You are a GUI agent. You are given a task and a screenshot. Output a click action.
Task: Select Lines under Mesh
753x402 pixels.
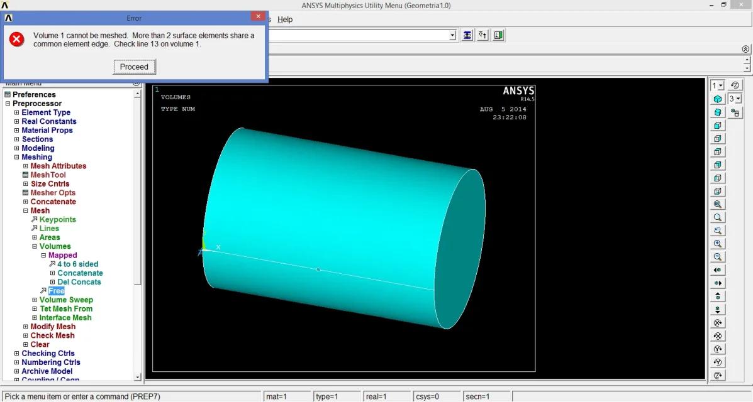(49, 229)
